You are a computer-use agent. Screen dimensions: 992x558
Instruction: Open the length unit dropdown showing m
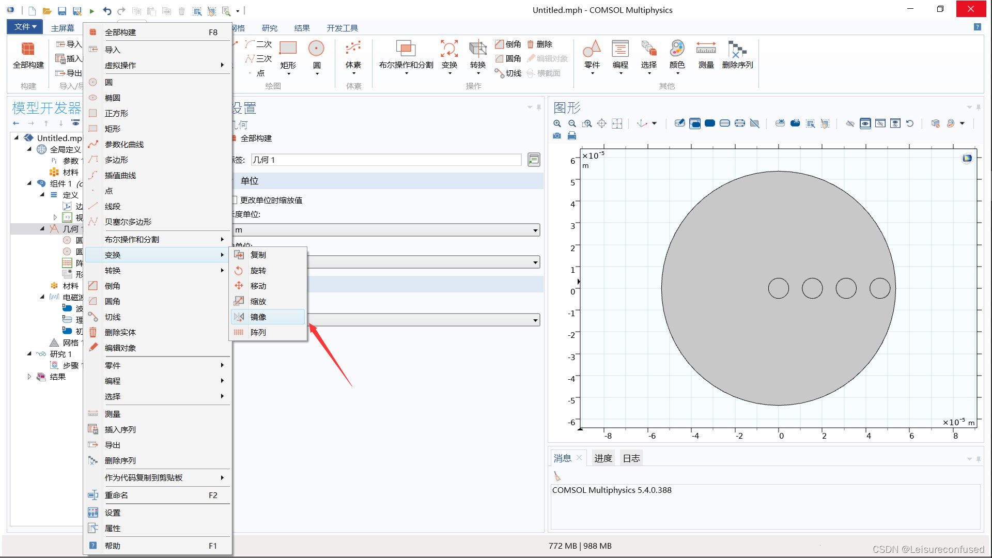pyautogui.click(x=386, y=230)
